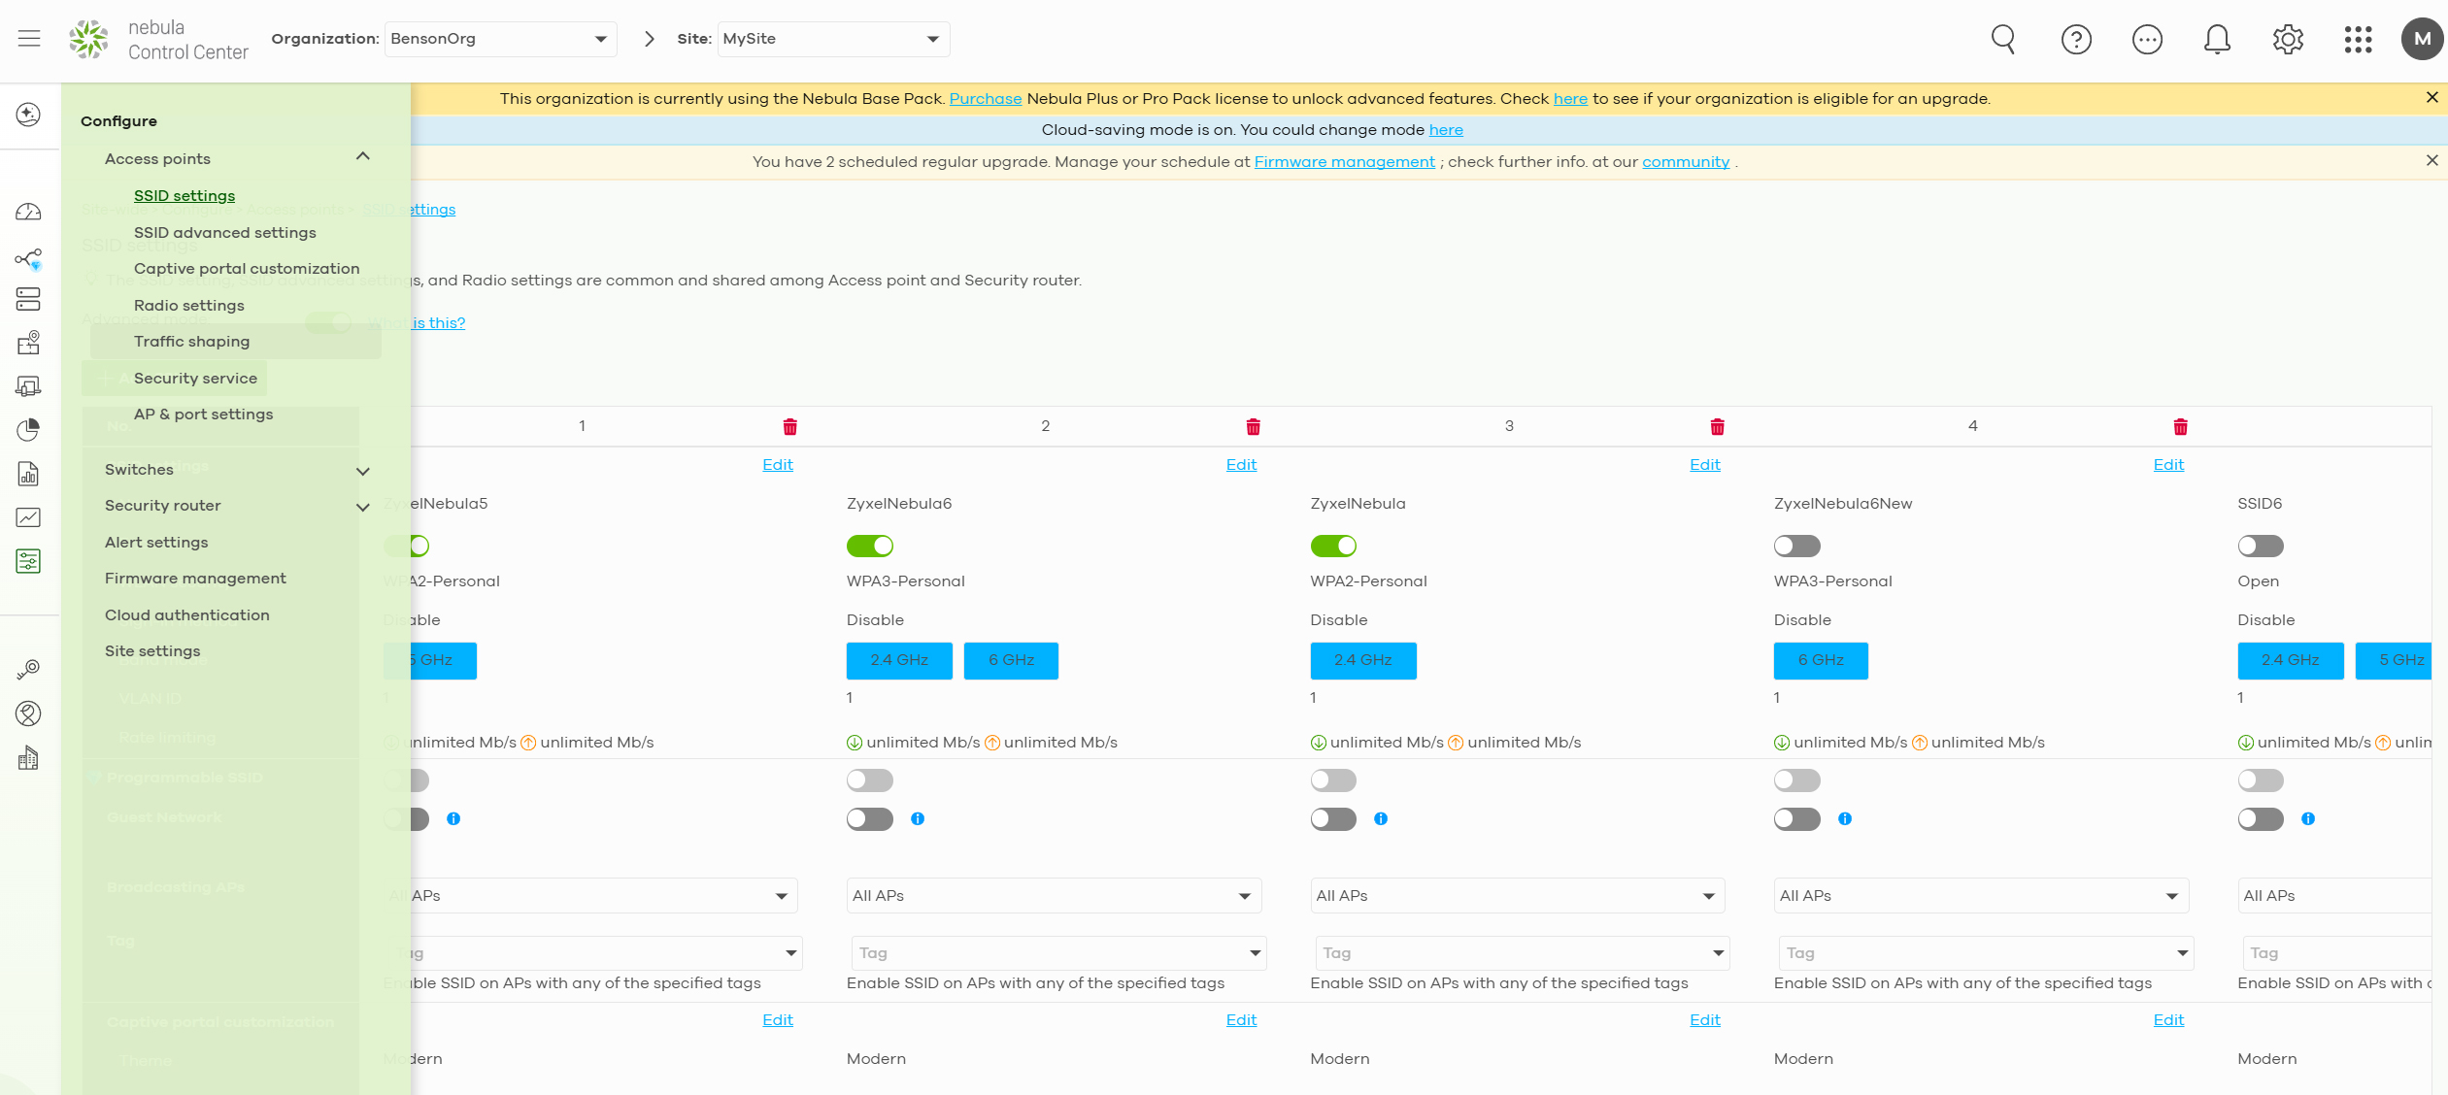Delete SSID number 2 with trash icon
Viewport: 2448px width, 1095px height.
pyautogui.click(x=1253, y=426)
